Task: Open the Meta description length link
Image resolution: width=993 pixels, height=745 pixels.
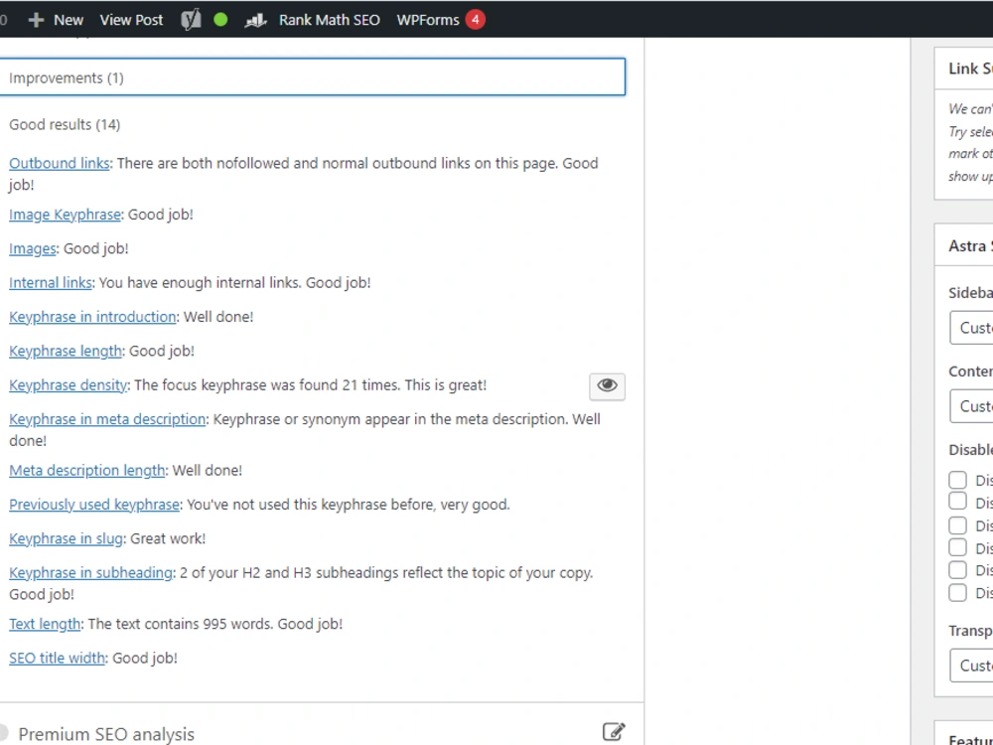Action: pos(86,471)
